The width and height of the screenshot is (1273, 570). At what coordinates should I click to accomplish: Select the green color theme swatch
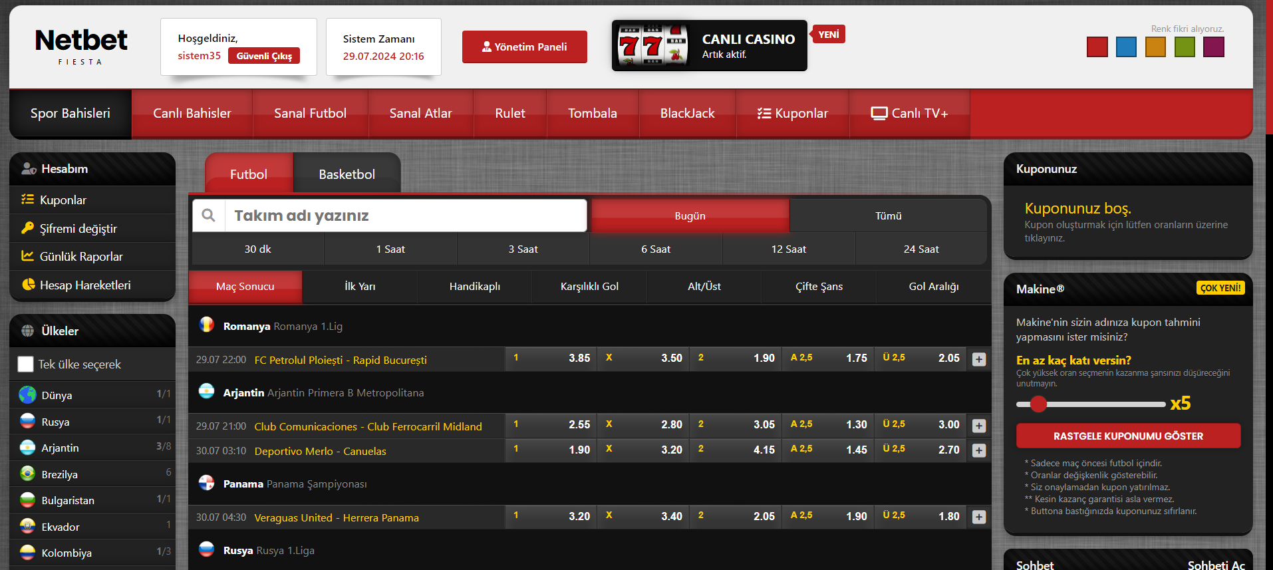coord(1185,47)
